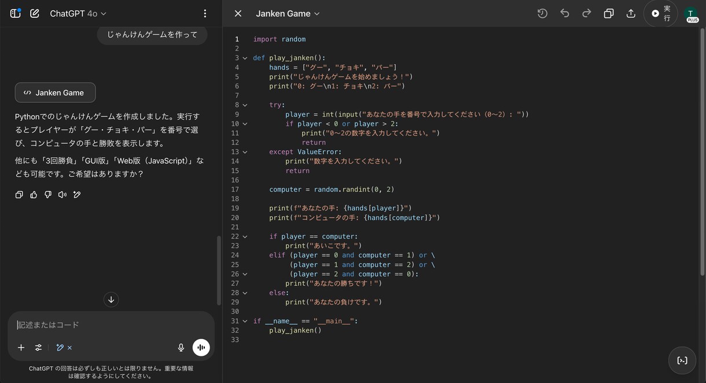This screenshot has width=706, height=383.
Task: Click the print あなたの勝ちです line
Action: [x=333, y=284]
